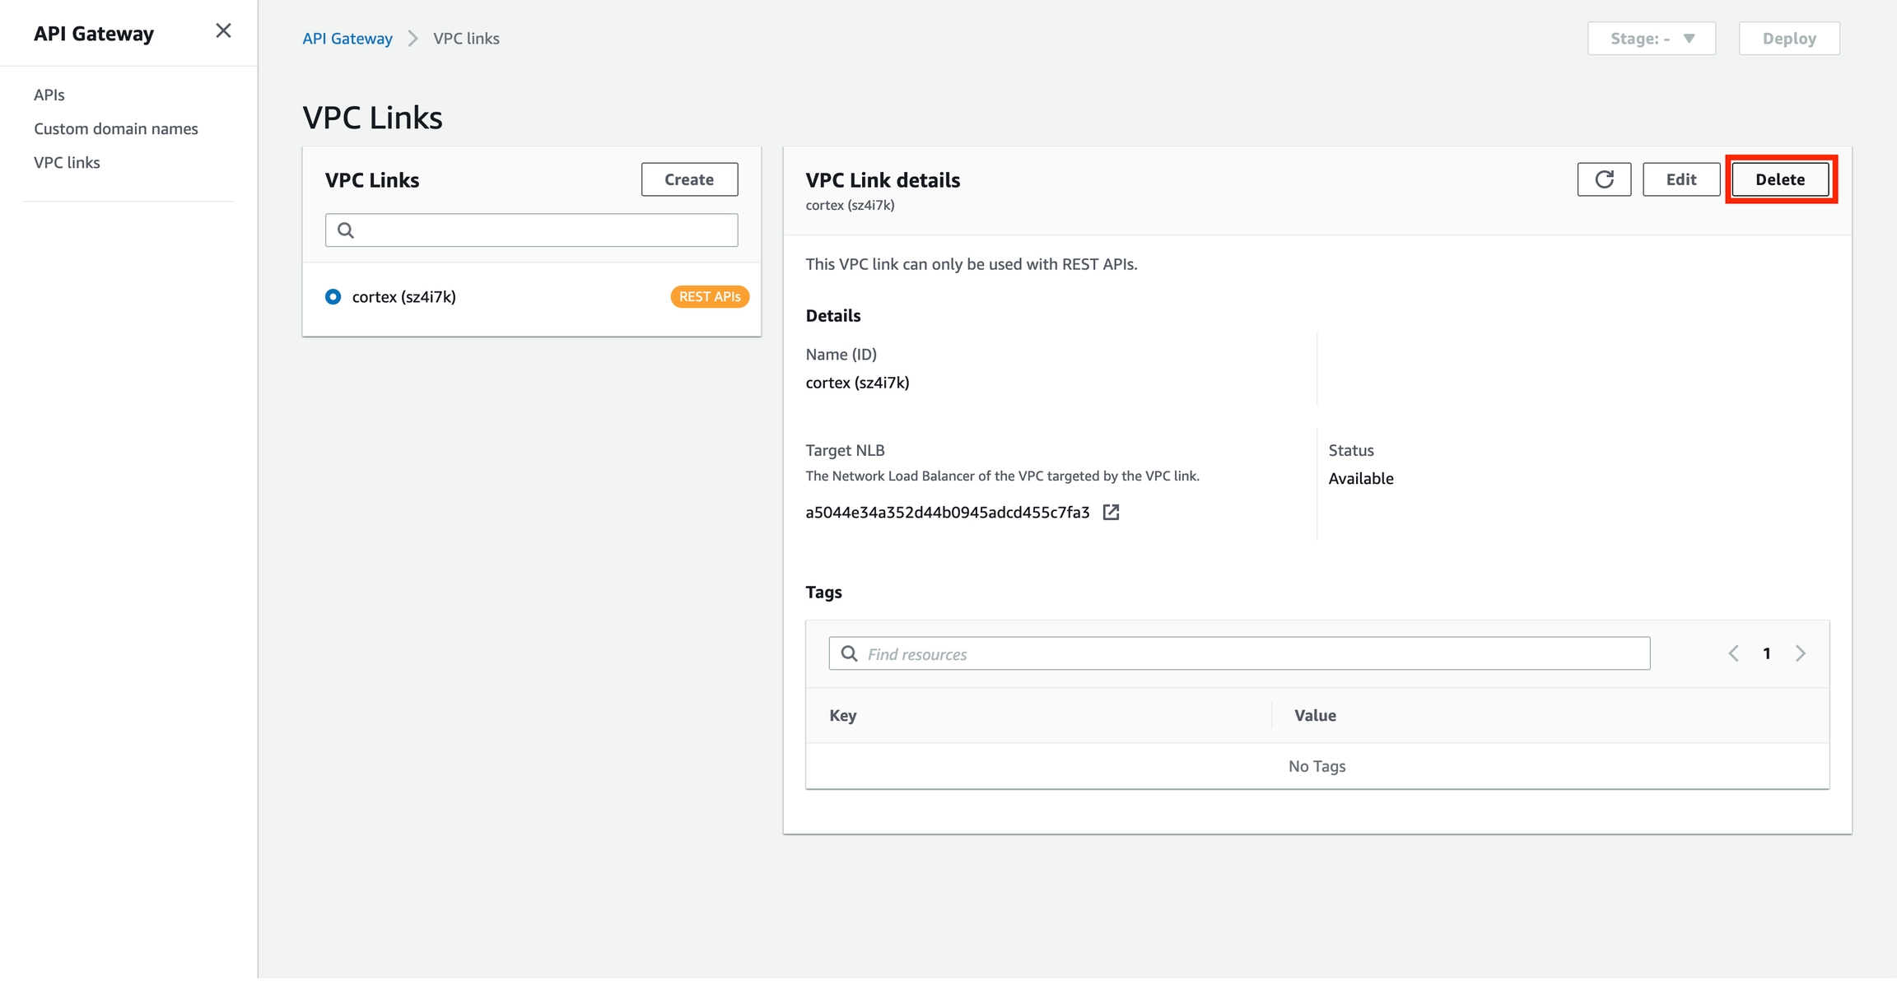Click the Create button
Viewport: 1897px width, 985px height.
[x=689, y=179]
